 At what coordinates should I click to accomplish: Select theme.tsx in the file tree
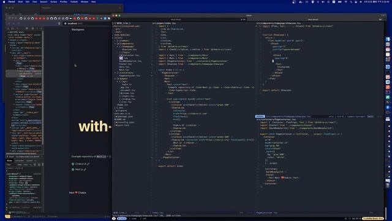point(123,105)
